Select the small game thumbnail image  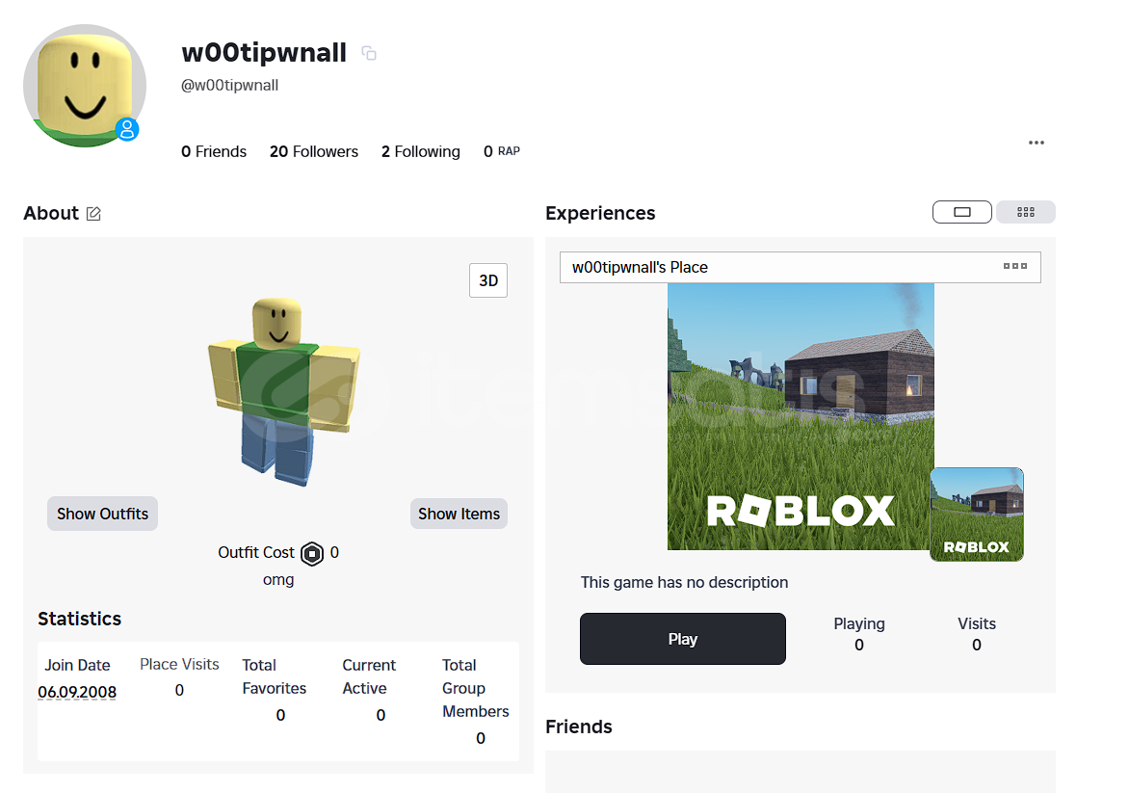tap(977, 515)
